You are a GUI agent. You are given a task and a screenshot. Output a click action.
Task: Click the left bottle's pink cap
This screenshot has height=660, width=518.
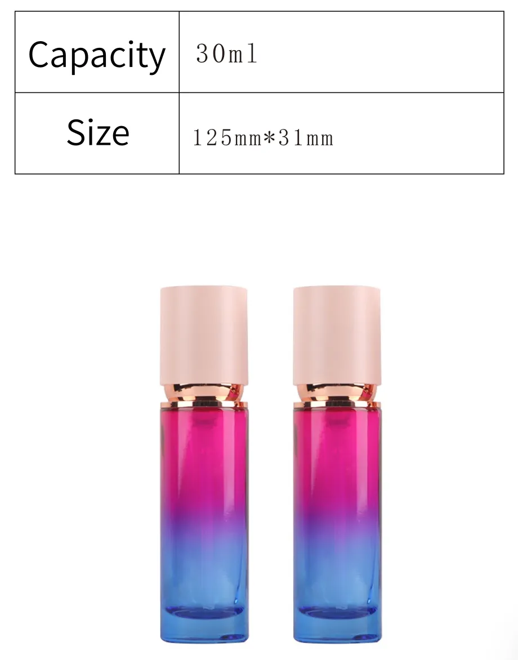click(x=204, y=336)
